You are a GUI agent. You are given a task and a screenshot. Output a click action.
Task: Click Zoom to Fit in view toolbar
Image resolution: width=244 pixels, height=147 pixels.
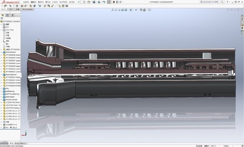point(113,10)
